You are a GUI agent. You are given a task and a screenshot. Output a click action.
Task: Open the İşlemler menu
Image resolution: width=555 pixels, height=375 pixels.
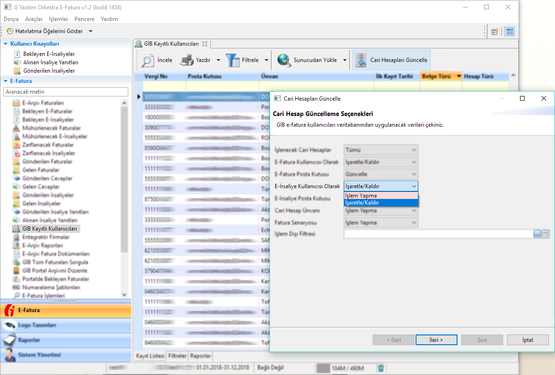58,19
